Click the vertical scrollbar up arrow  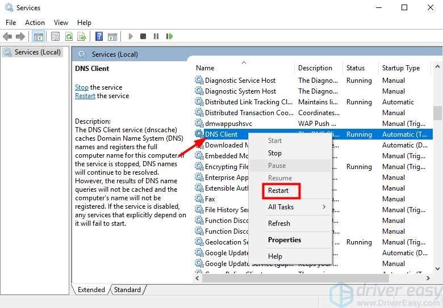[438, 67]
